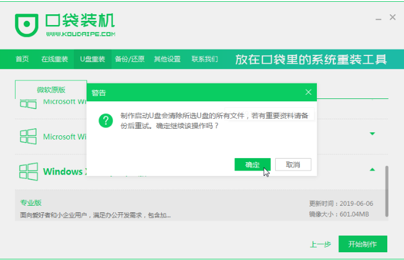Viewport: 404px width, 260px height.
Task: Click the green question mark warning icon
Action: tap(106, 121)
